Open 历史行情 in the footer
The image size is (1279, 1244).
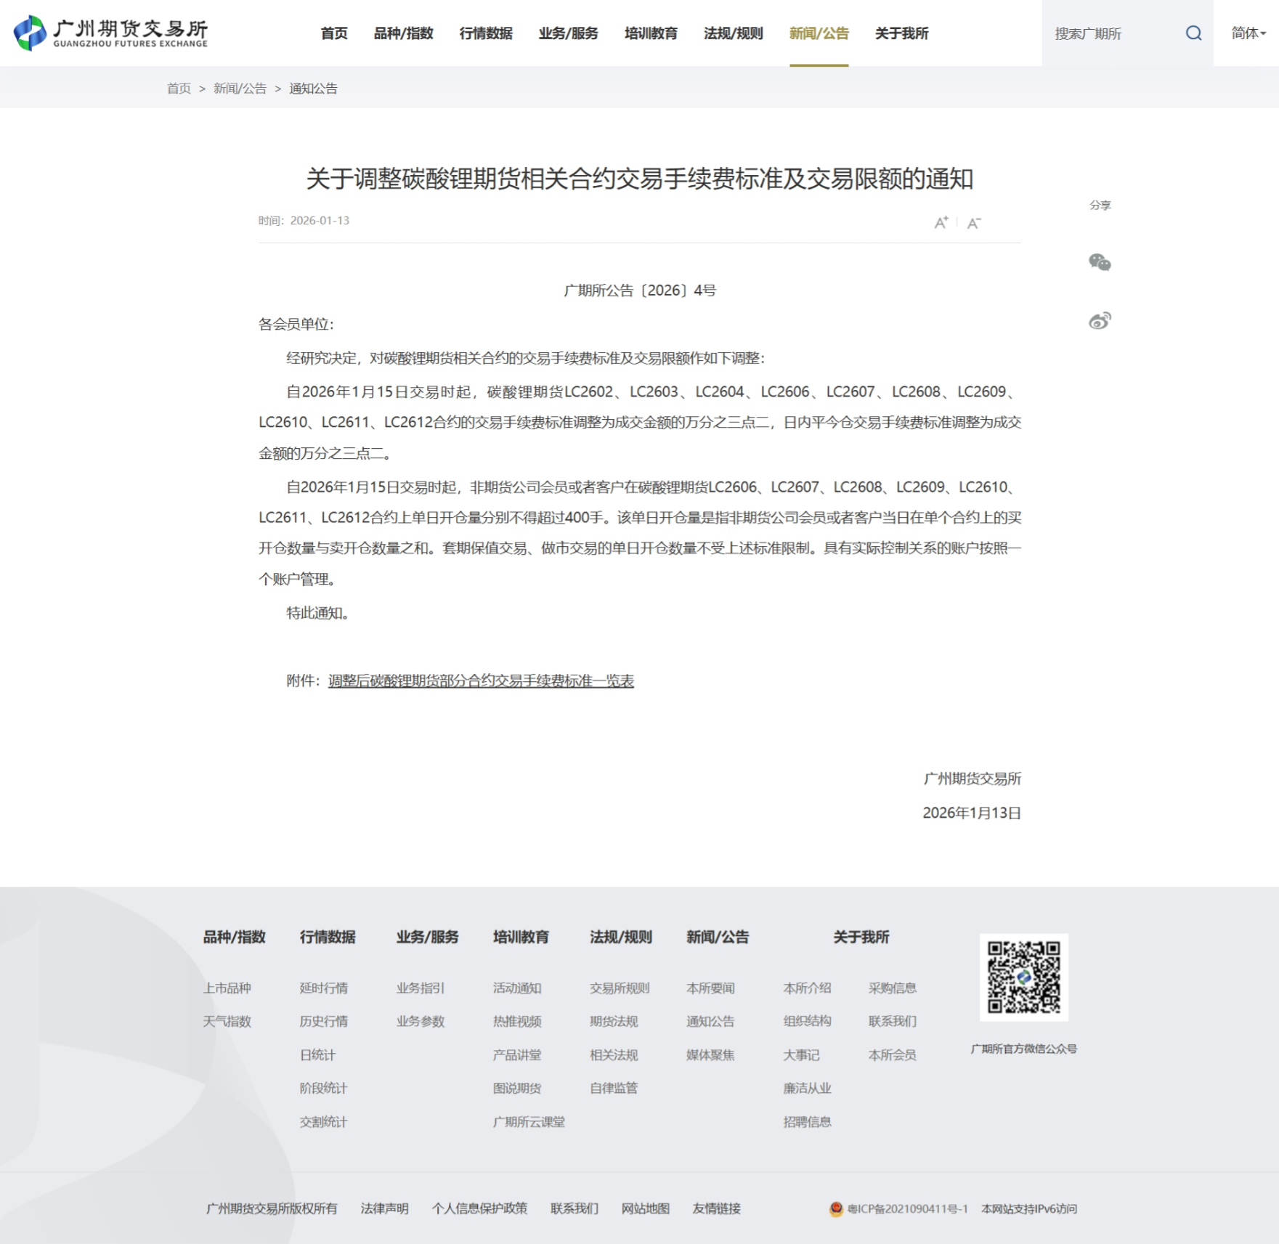323,1021
